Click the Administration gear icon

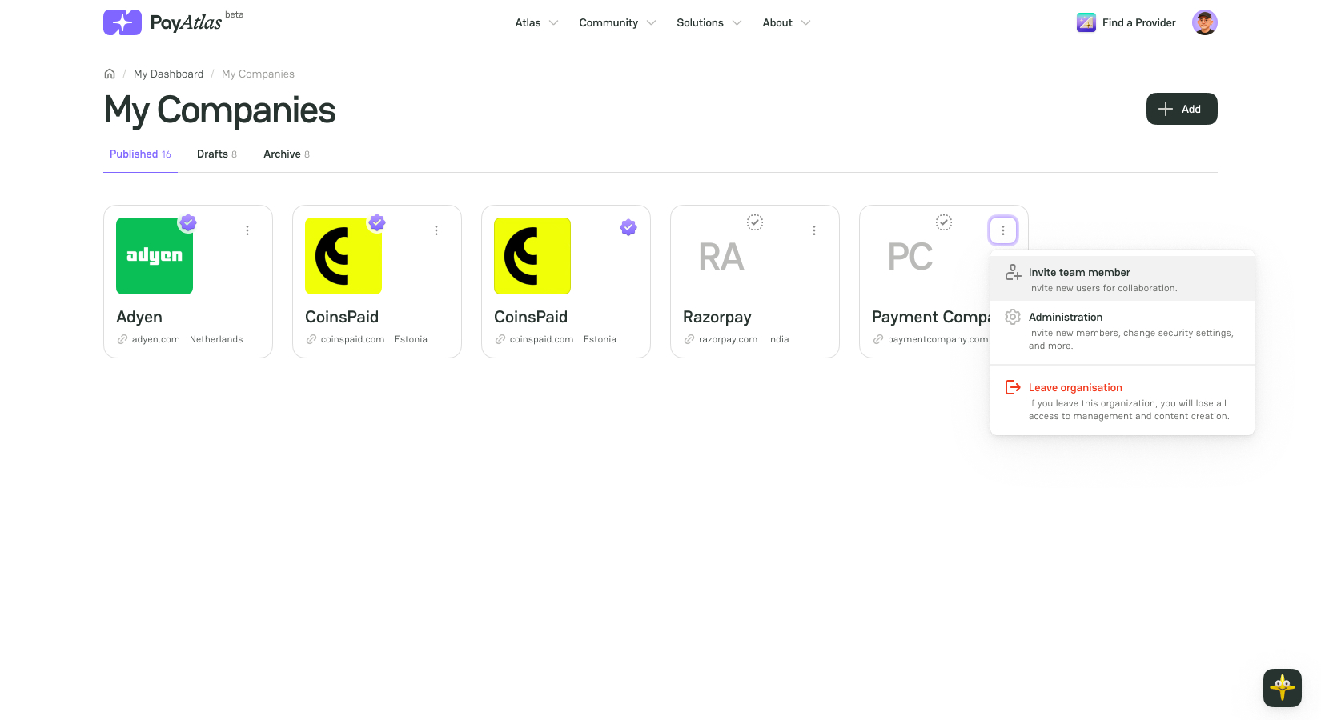[x=1013, y=317]
